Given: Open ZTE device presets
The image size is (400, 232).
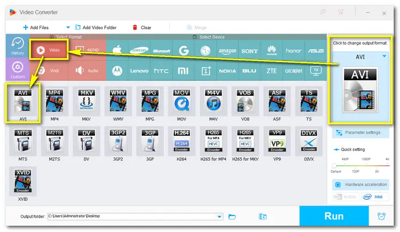Looking at the screenshot, I should pos(271,71).
